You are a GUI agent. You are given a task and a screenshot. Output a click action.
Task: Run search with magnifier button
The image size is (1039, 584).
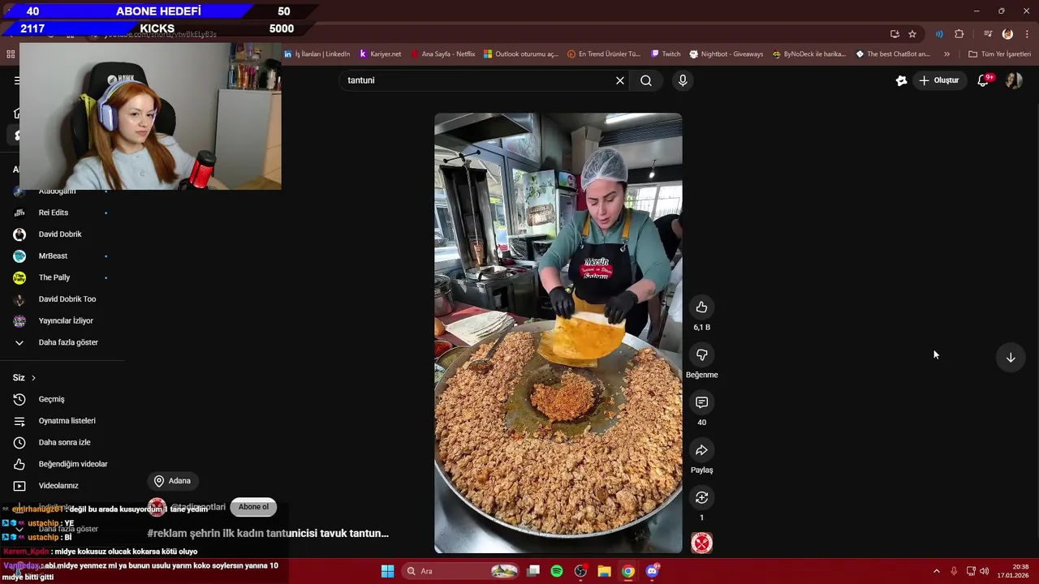pos(646,80)
